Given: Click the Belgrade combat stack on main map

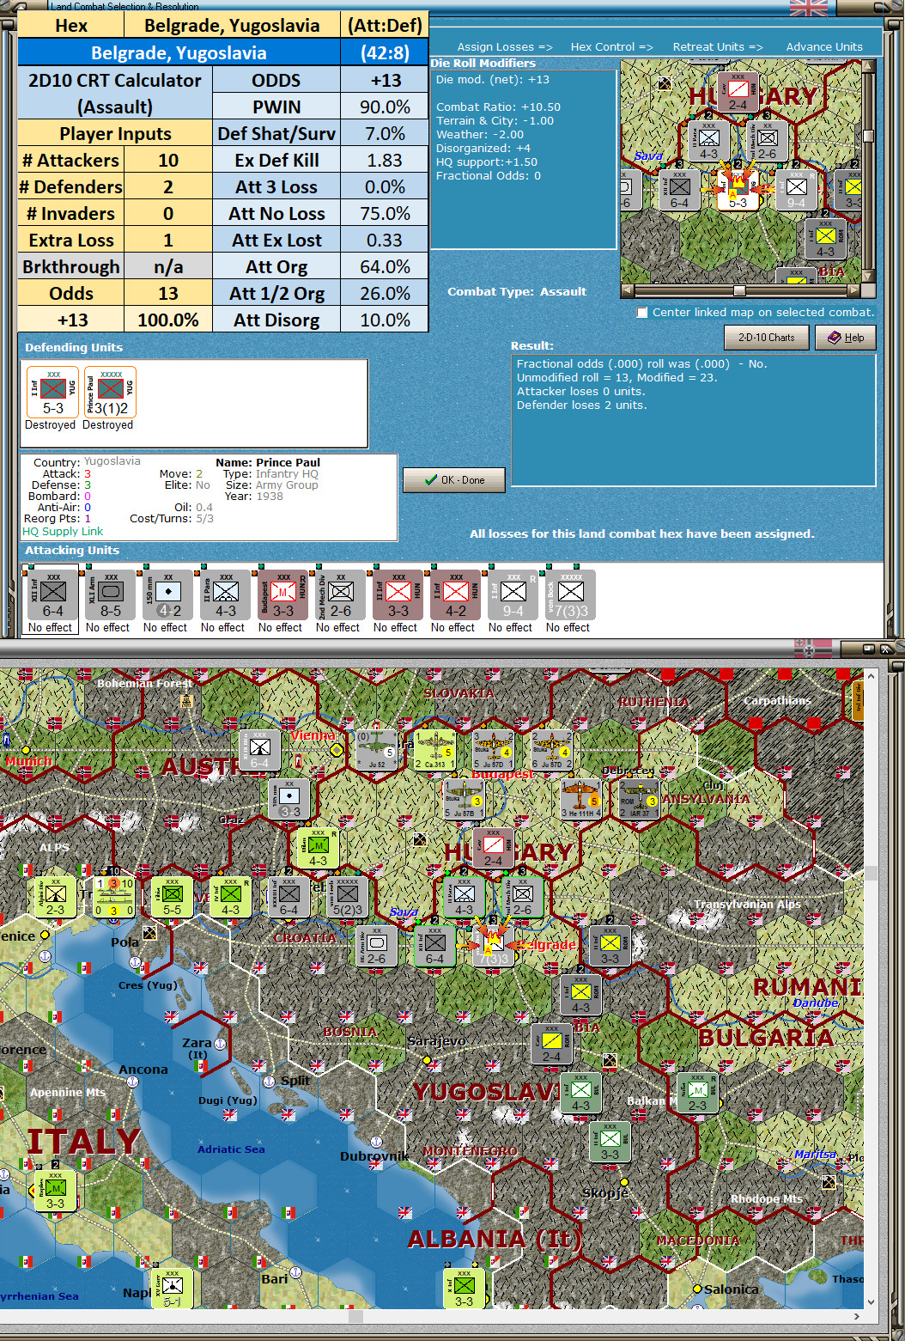Looking at the screenshot, I should (494, 945).
